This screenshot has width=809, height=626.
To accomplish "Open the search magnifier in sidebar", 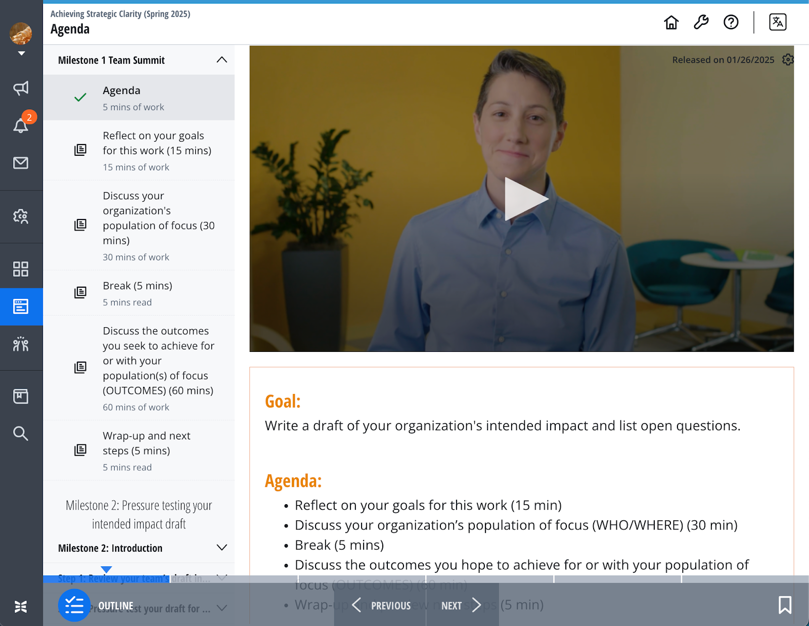I will pyautogui.click(x=21, y=433).
